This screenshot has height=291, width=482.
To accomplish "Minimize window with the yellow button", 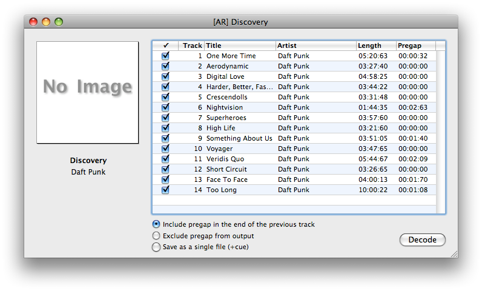I will point(46,22).
